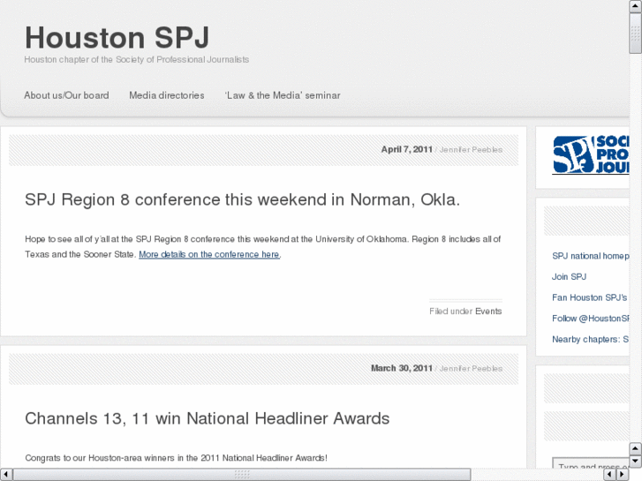Open the Channels 13, 11 win National Headliner Awards post
Image resolution: width=642 pixels, height=481 pixels.
208,418
